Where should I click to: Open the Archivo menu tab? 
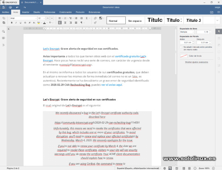(5, 12)
